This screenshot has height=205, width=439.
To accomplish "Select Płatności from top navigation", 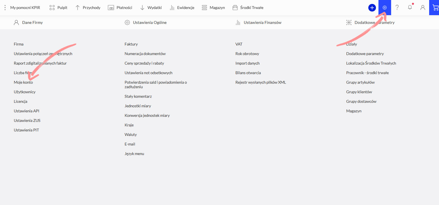I will click(x=120, y=8).
